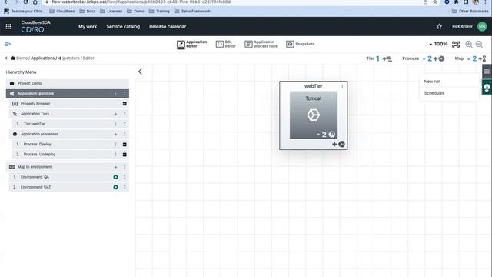Open the Cloudbees bookmarks folder
This screenshot has height=277, width=492.
(62, 11)
